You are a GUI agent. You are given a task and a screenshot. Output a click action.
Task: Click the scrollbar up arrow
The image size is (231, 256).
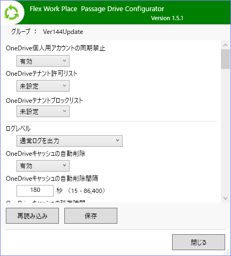(225, 45)
